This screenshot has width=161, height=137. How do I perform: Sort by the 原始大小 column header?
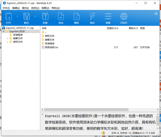(133, 28)
